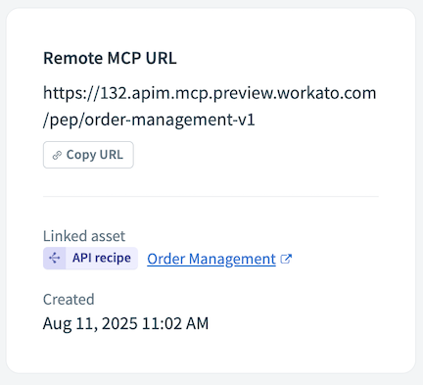
Task: Click the '2025' year in Created date
Action: (119, 323)
